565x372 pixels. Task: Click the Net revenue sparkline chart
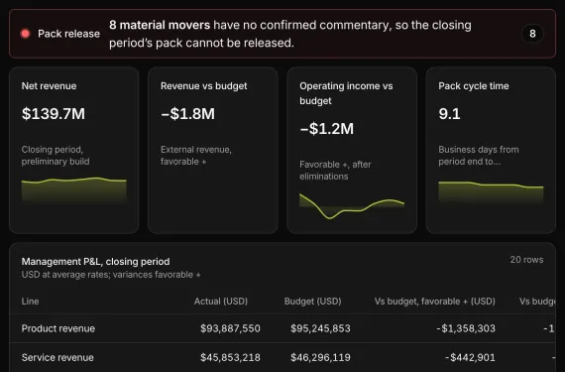74,190
